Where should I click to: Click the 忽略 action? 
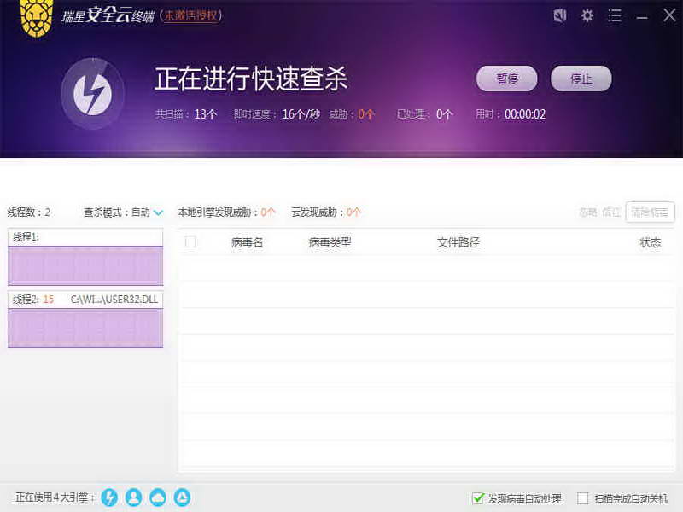588,212
